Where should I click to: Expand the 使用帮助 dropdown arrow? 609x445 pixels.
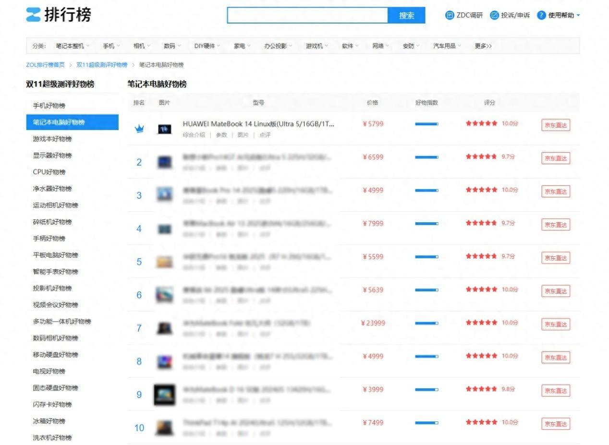[x=578, y=15]
